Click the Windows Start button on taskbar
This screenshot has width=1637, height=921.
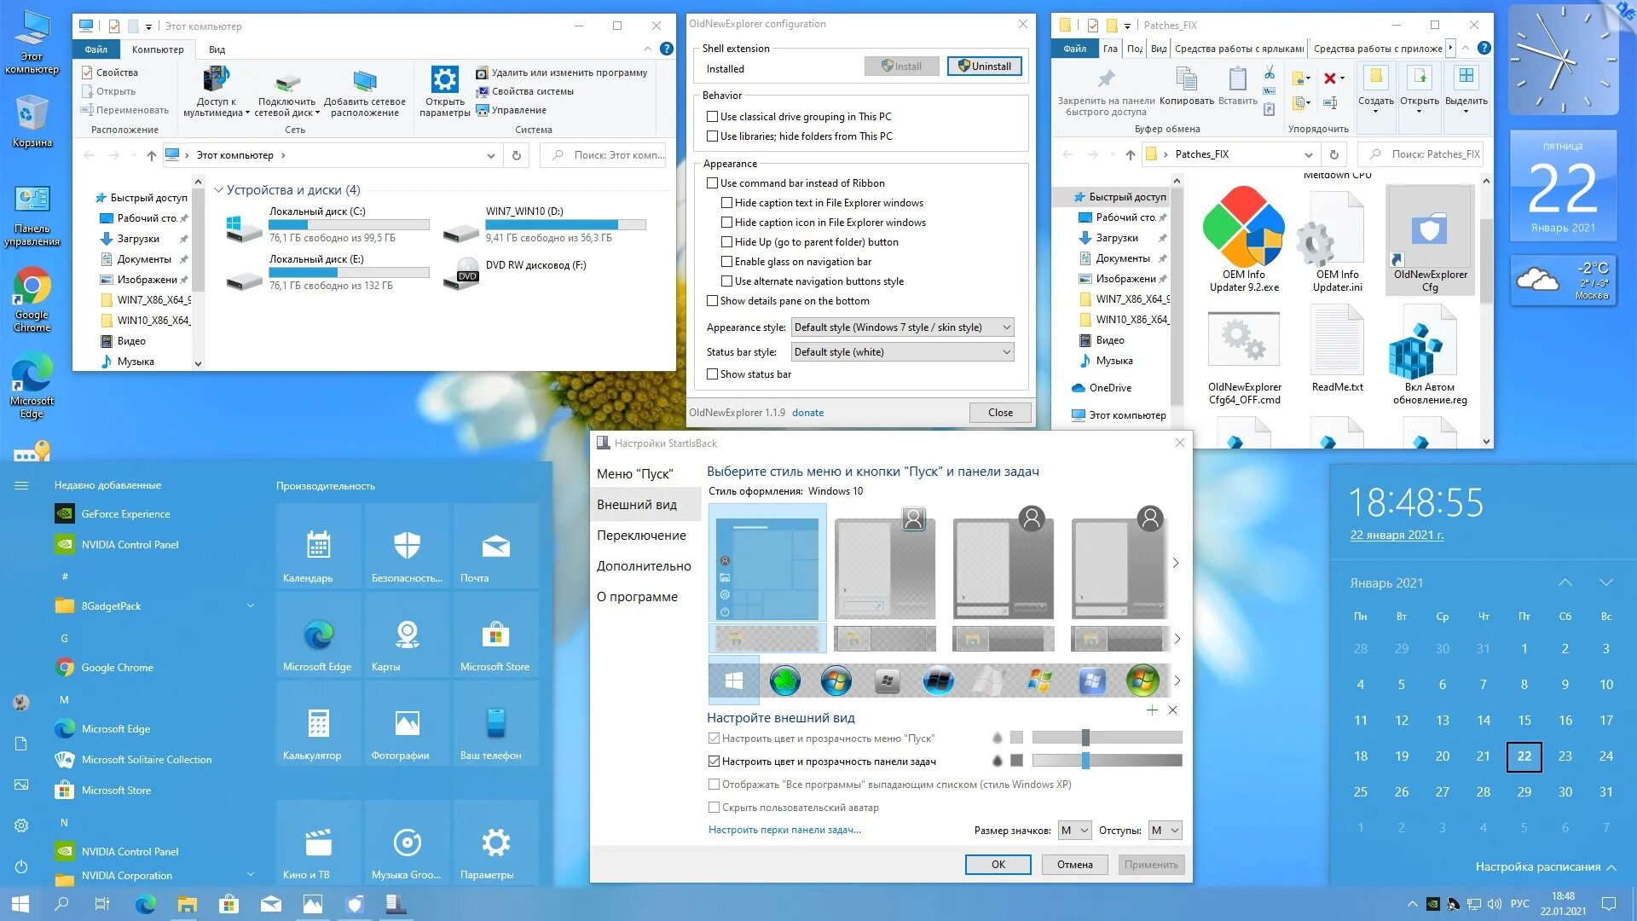(20, 903)
